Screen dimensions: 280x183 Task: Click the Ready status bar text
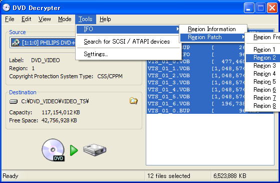click(x=11, y=176)
